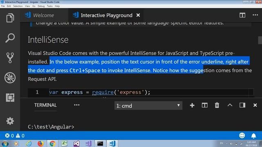Open the Windows Start button
Image resolution: width=262 pixels, height=147 pixels.
pyautogui.click(x=5, y=143)
